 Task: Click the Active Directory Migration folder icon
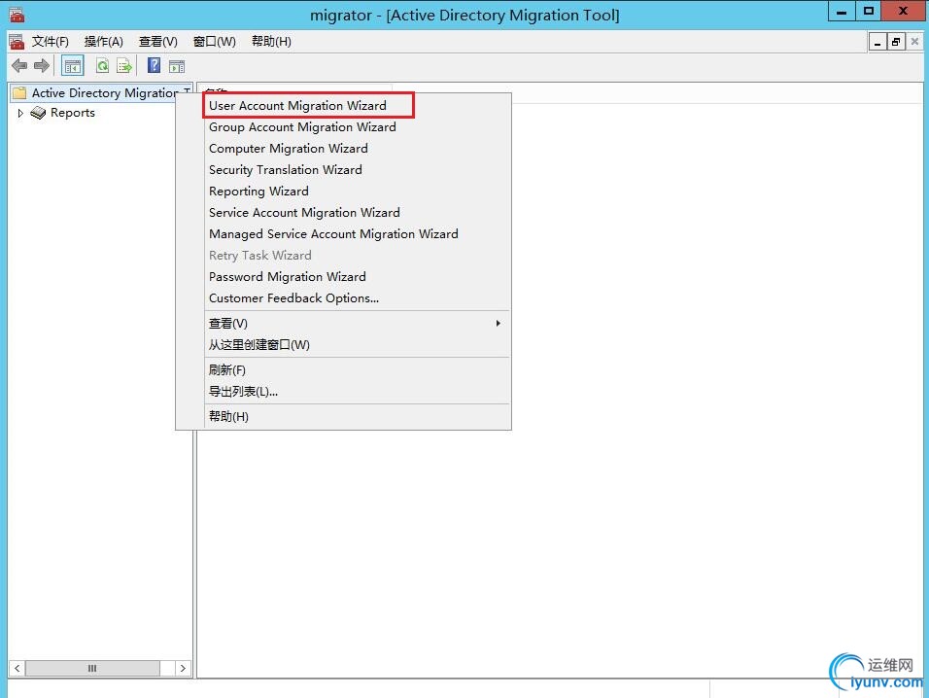(20, 93)
